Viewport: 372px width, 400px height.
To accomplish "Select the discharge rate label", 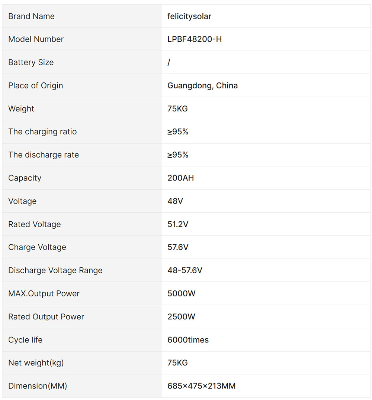I will click(44, 155).
